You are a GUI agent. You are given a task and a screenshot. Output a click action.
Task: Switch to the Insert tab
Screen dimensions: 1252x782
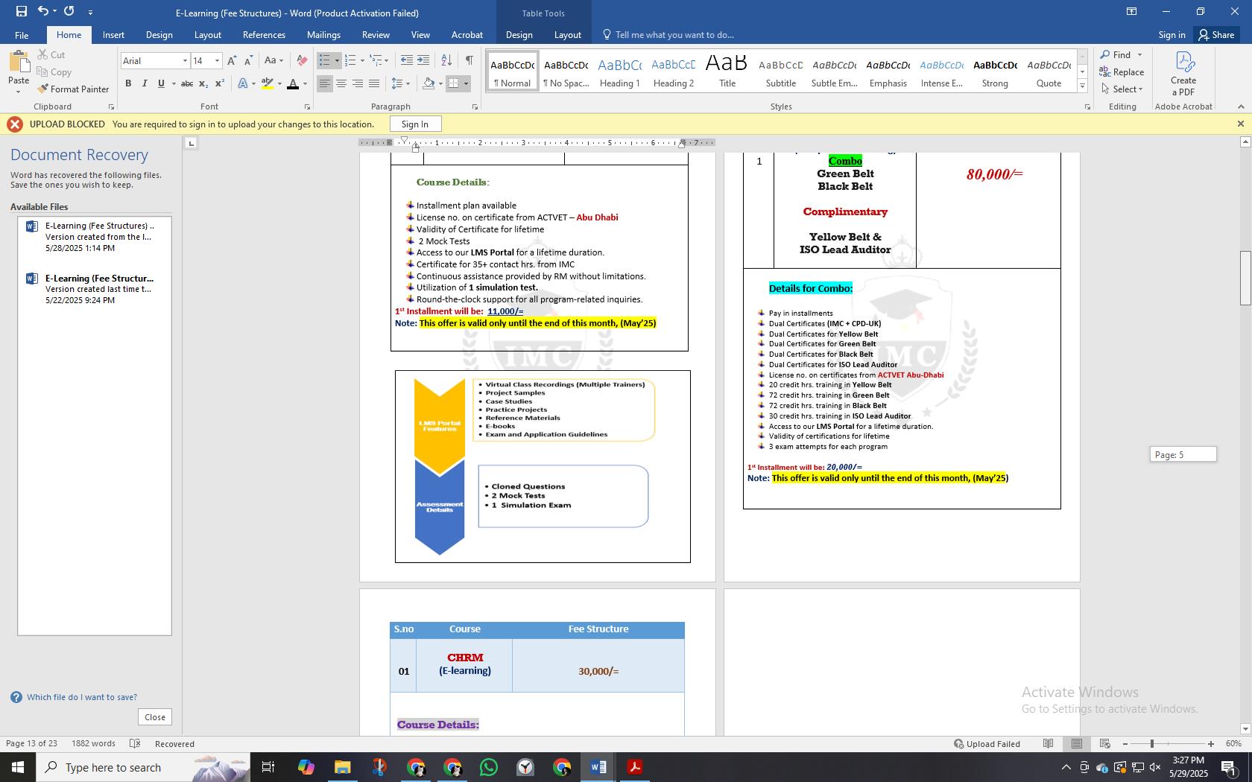tap(113, 35)
